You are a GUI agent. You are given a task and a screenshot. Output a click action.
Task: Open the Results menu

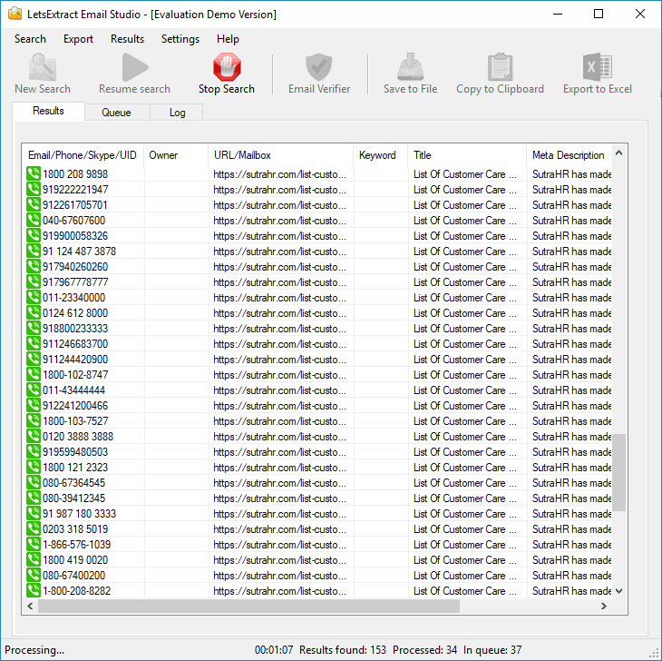[127, 39]
